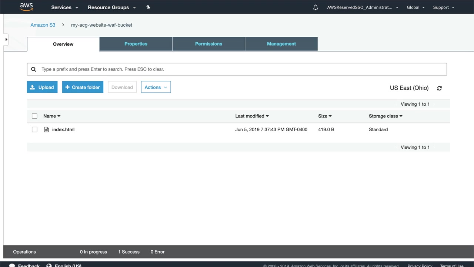Sort by Storage class column
Screen dimensions: 474x267
[385, 116]
